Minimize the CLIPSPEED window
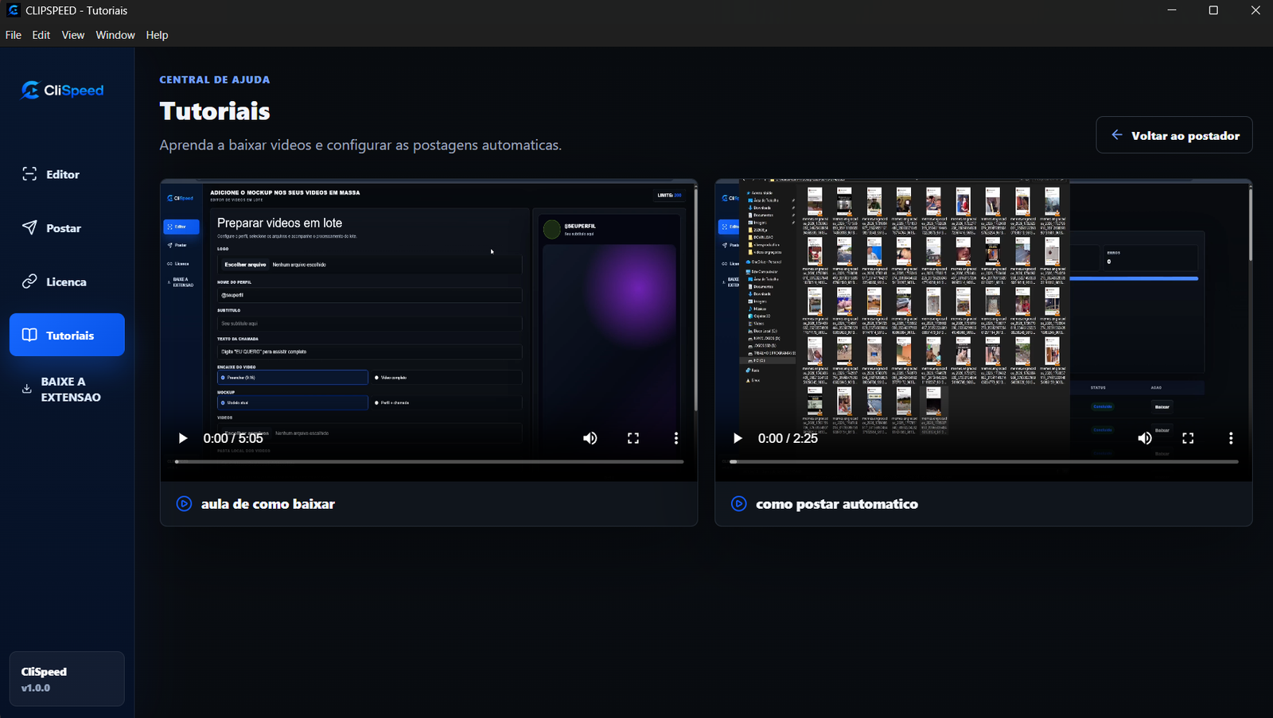This screenshot has height=718, width=1273. [1172, 10]
